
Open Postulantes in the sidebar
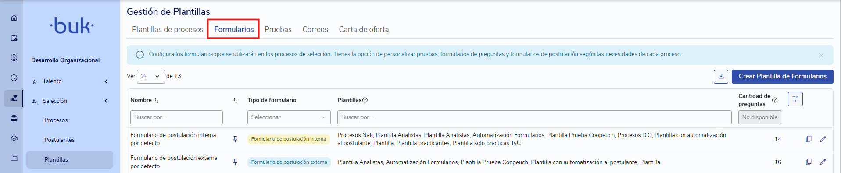59,140
